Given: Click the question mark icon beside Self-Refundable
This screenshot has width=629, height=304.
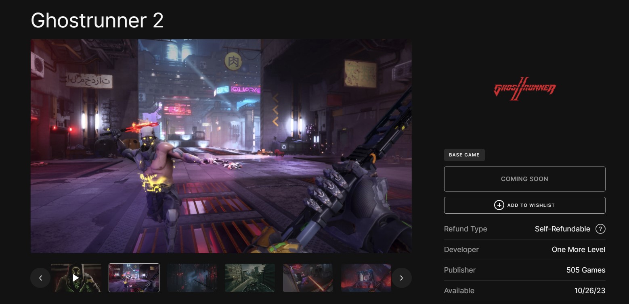Looking at the screenshot, I should point(600,229).
